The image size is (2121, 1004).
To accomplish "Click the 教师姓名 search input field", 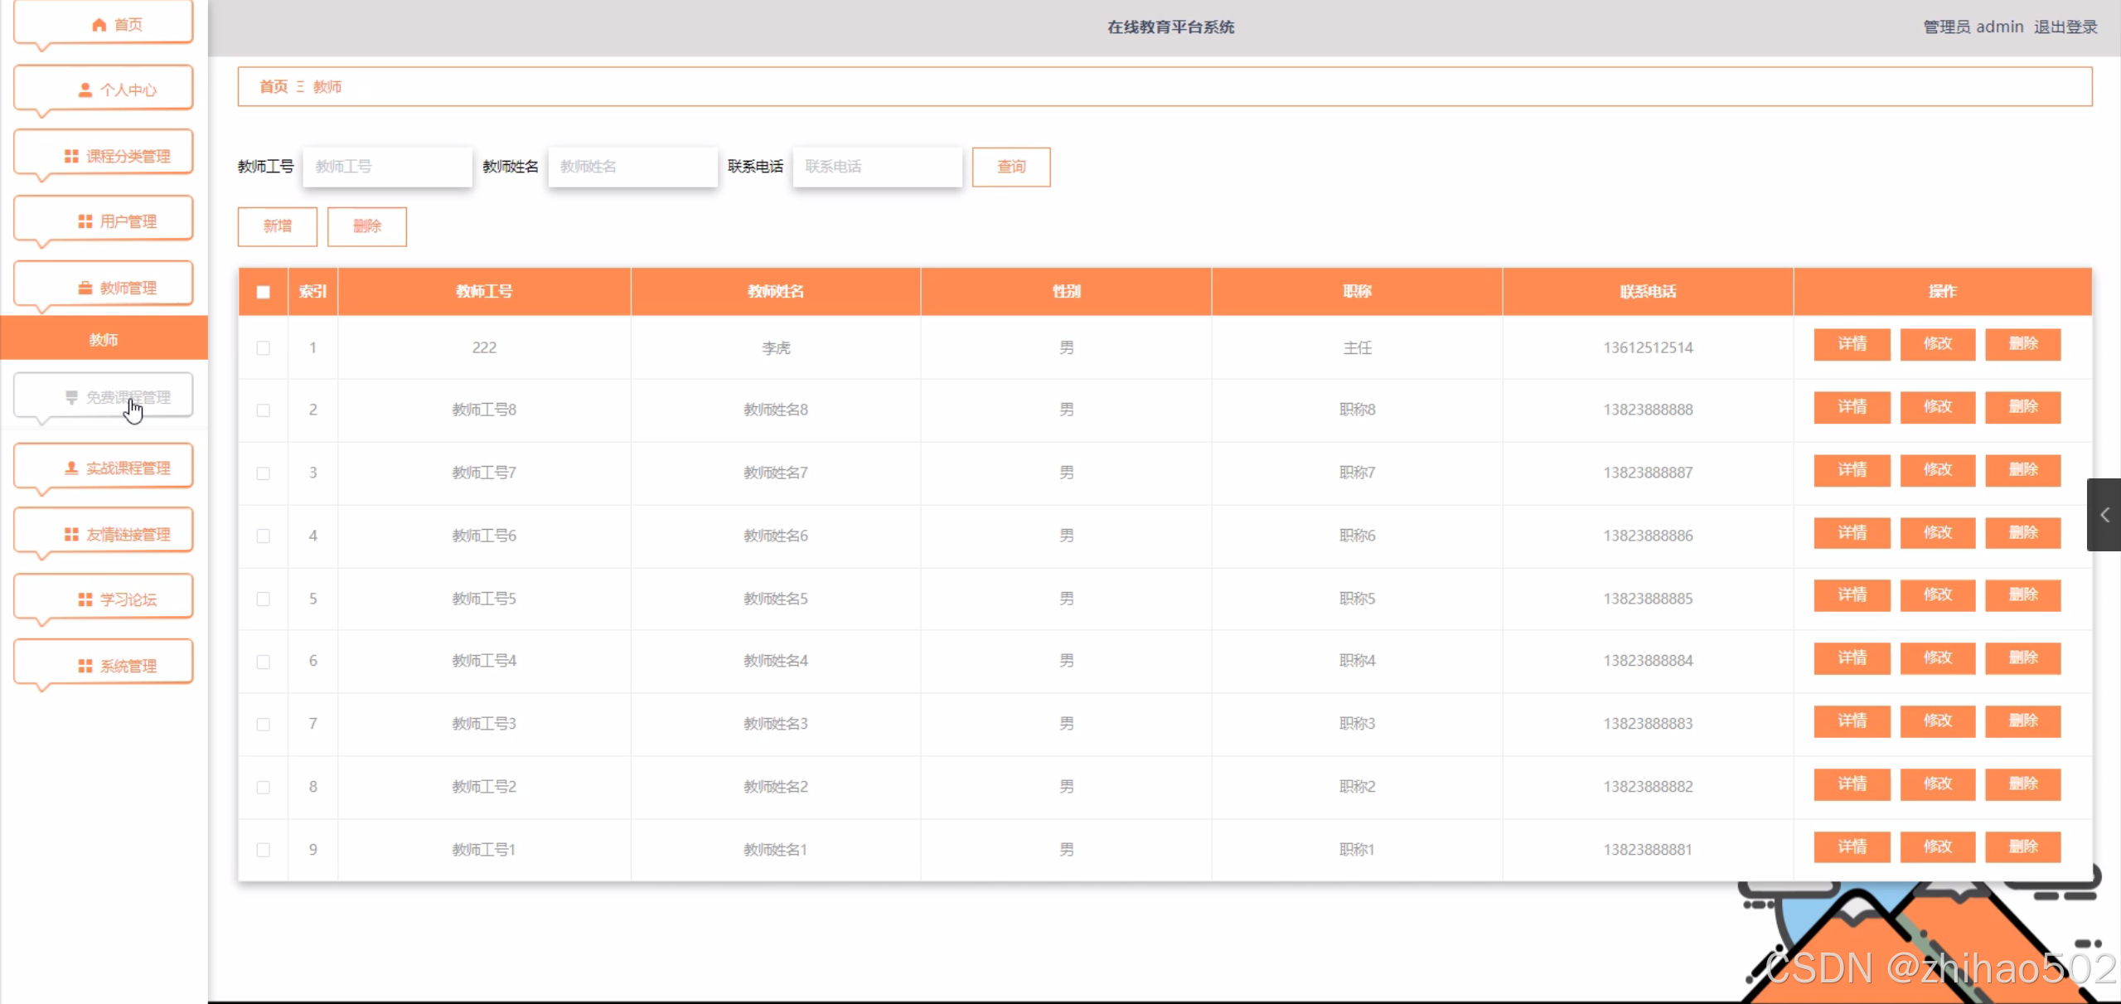I will coord(632,167).
